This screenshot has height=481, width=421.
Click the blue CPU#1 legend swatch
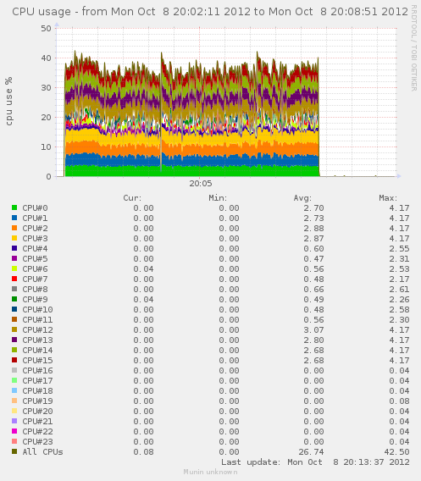tap(14, 218)
